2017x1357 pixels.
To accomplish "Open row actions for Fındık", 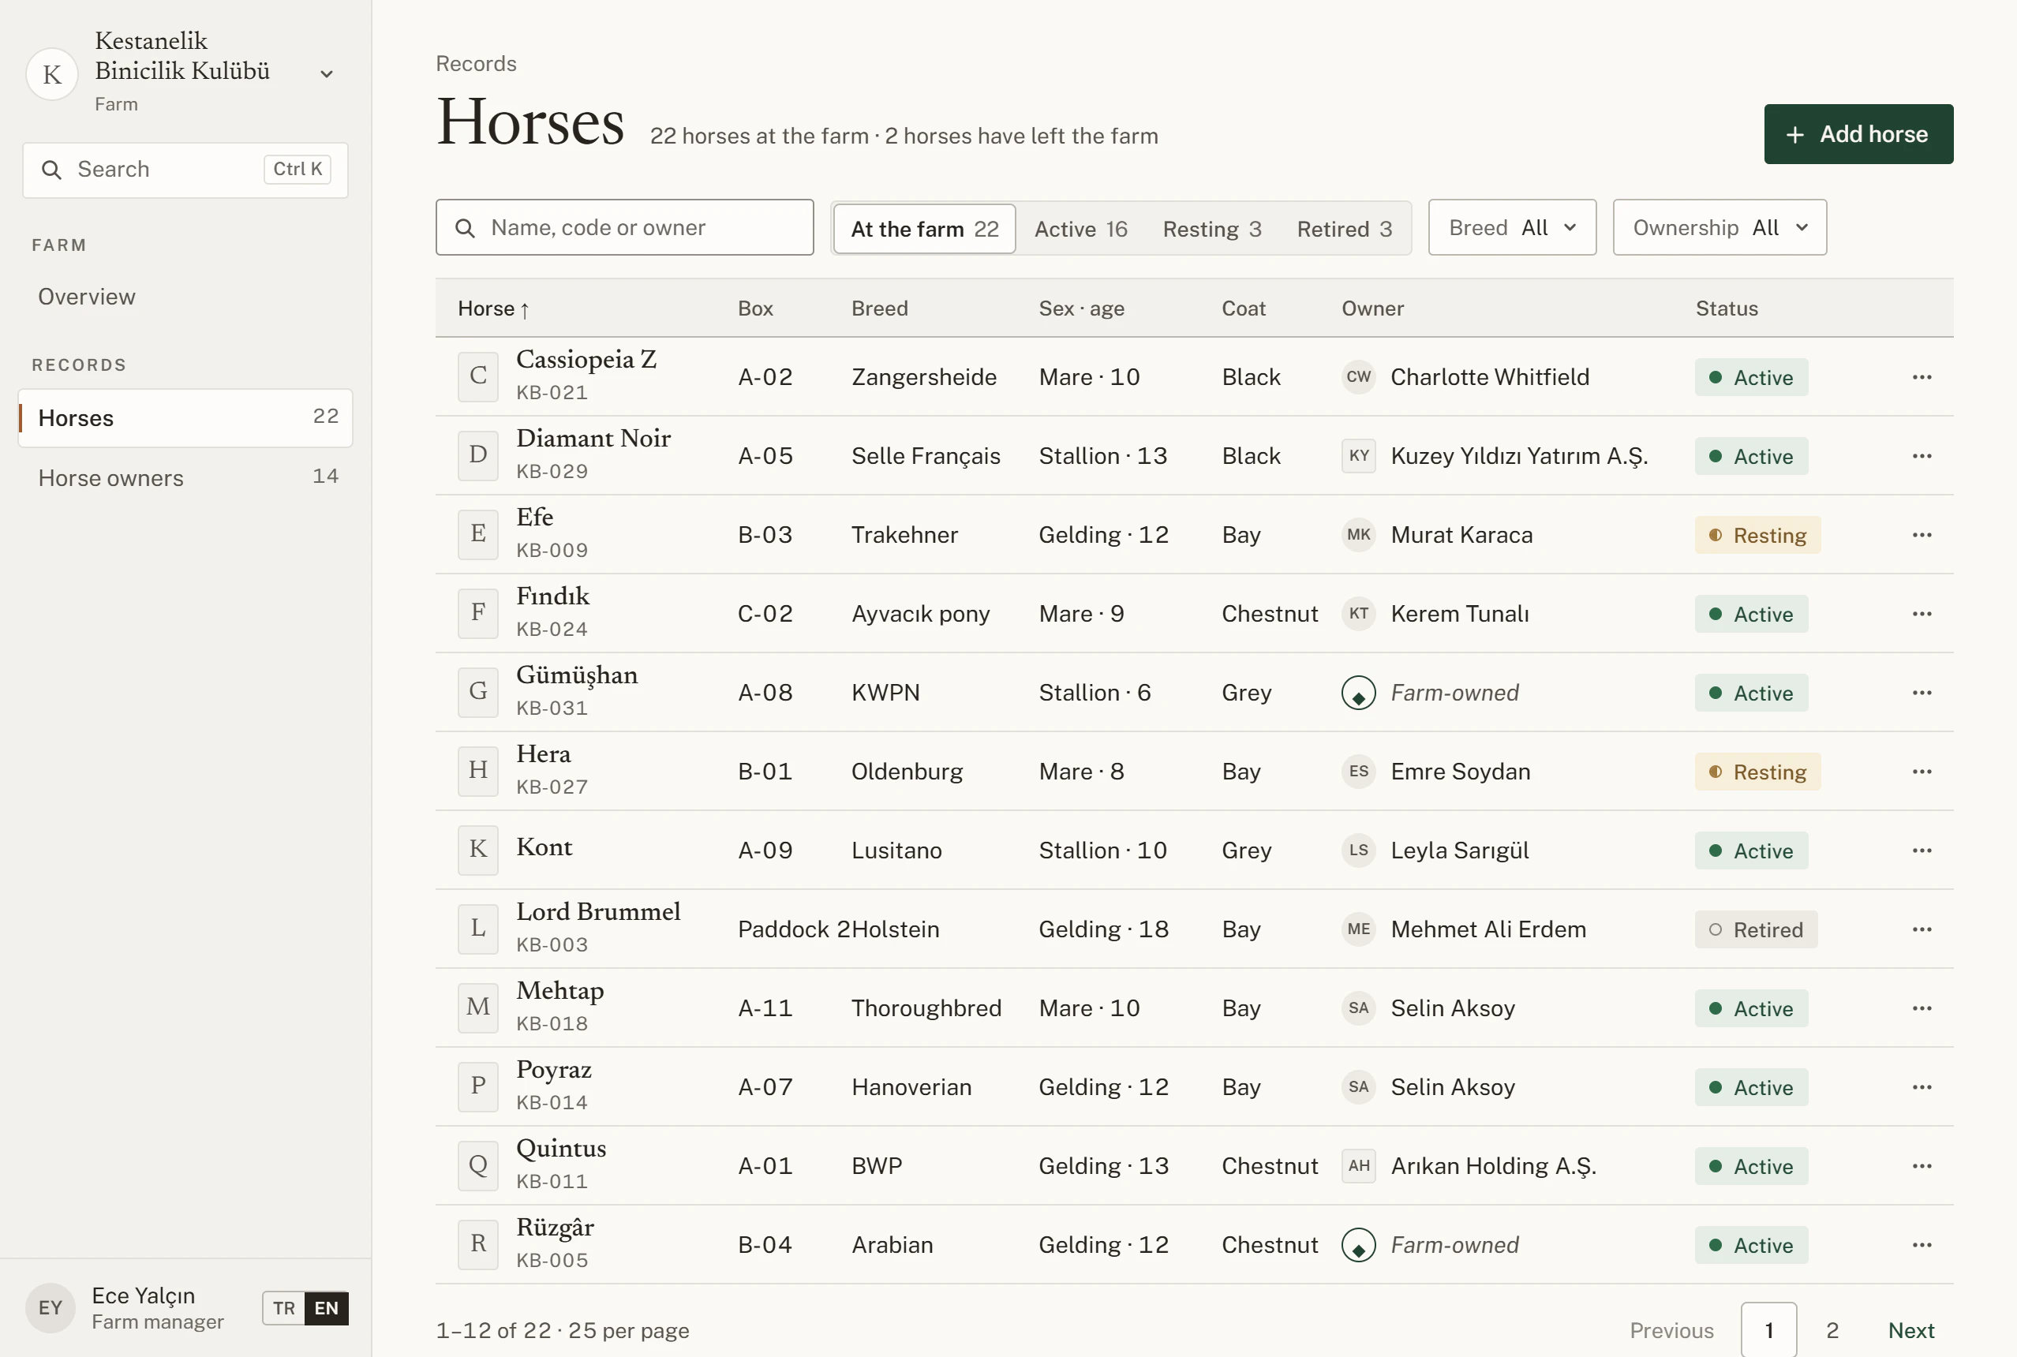I will (1922, 614).
